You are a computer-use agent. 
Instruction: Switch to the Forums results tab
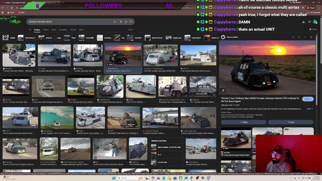73,30
